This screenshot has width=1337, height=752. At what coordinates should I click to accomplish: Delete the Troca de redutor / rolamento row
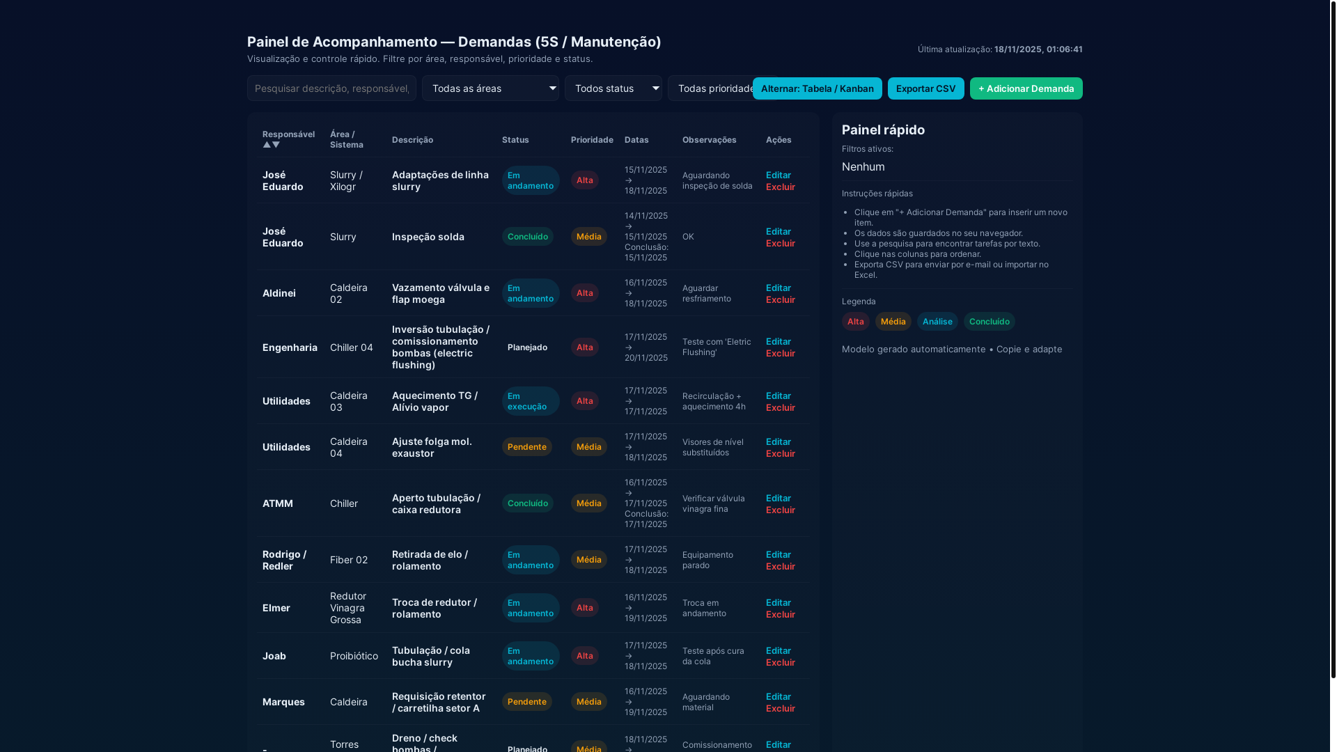click(781, 614)
